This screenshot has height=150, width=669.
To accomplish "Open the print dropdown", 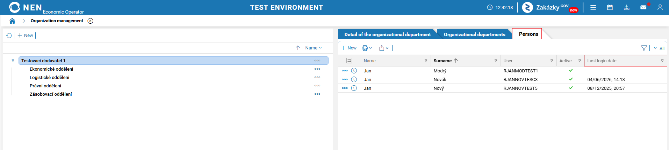I will (x=367, y=48).
